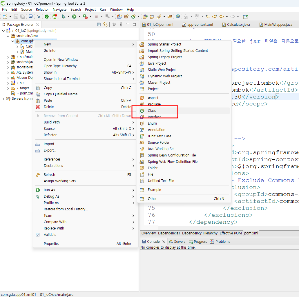Click the Back navigation yellow arrow

click(221, 17)
